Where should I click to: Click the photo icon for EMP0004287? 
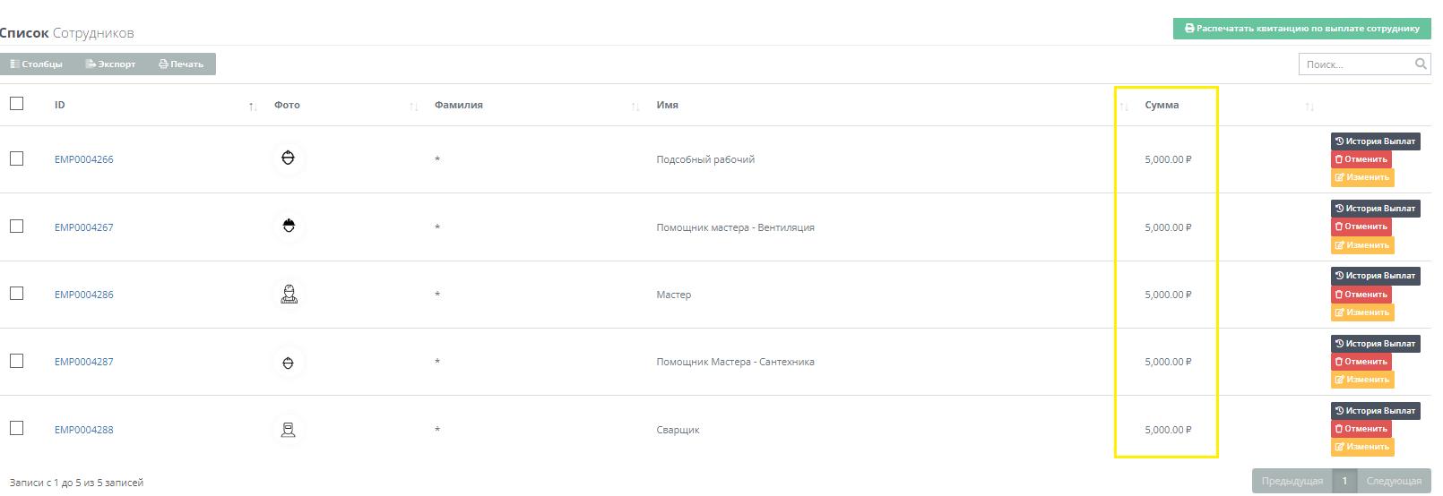point(288,362)
